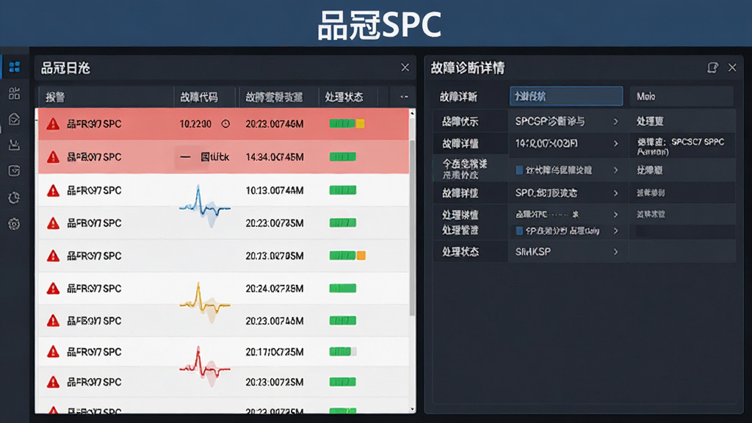Expand the chevron beside the first blue checkbox row

[x=616, y=170]
